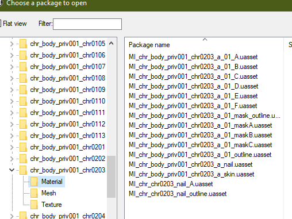Select MI_chr_body_priv001_chr0203_a_01_B.uasset

pyautogui.click(x=193, y=67)
